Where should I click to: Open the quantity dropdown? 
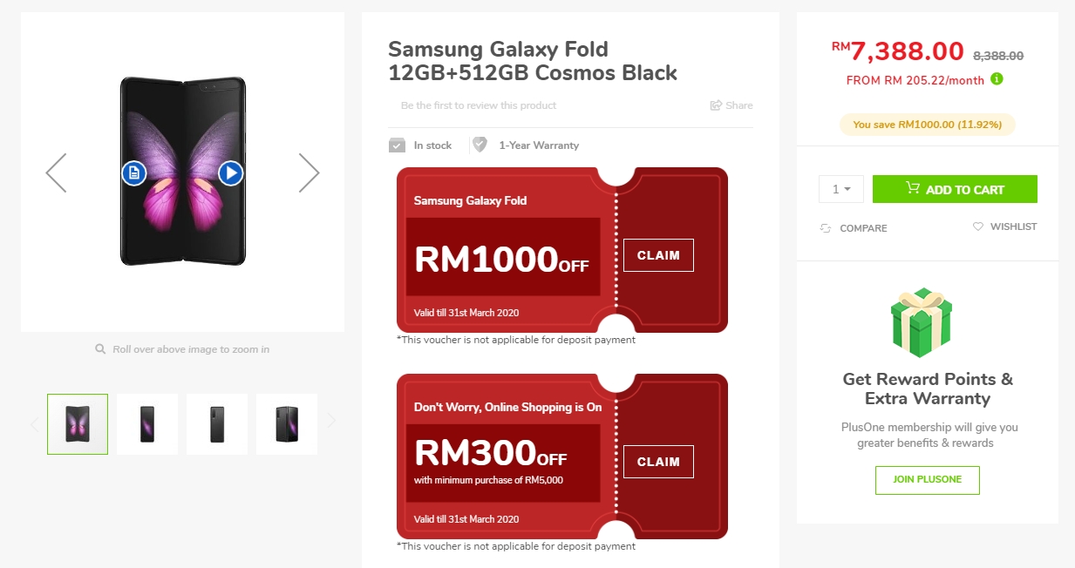coord(840,189)
